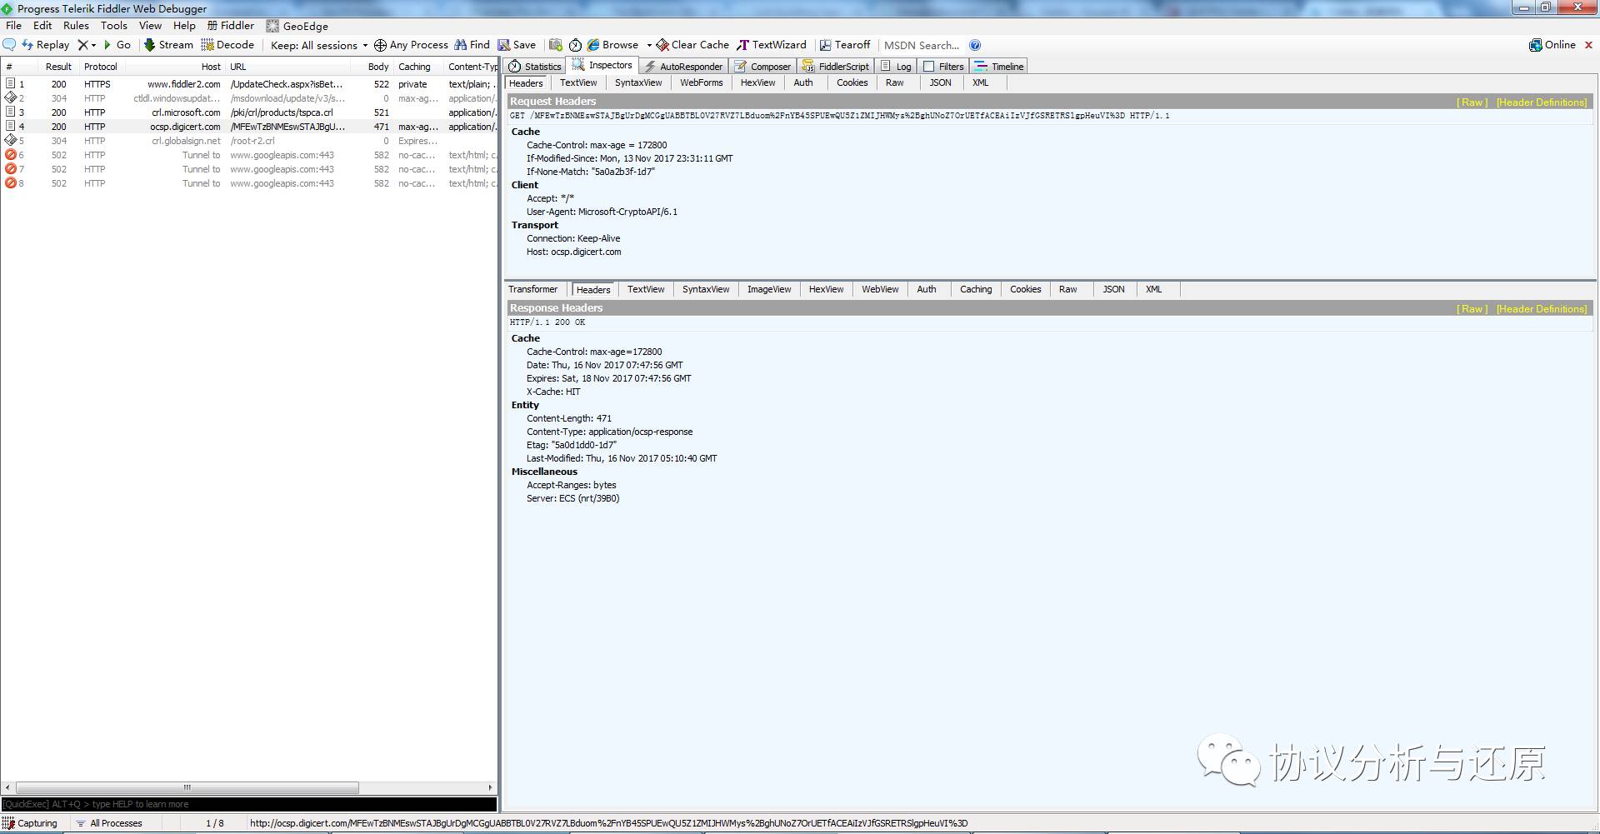Open the Fiddler menu item
The image size is (1600, 834).
click(x=231, y=26)
